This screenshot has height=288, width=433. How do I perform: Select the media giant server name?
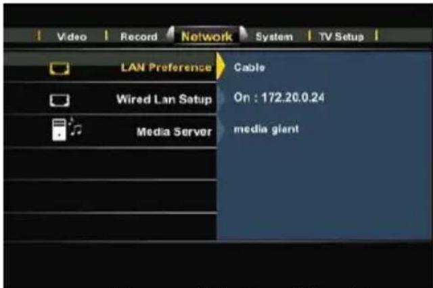coord(266,129)
